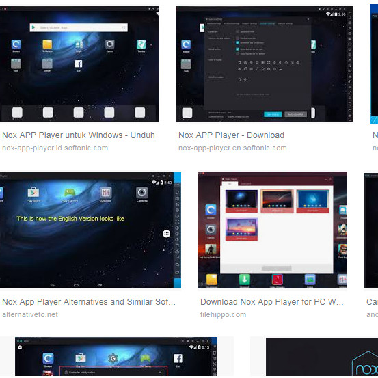Visit the filehippo.com source link
Viewport: 378px width, 378px height.
pos(223,315)
